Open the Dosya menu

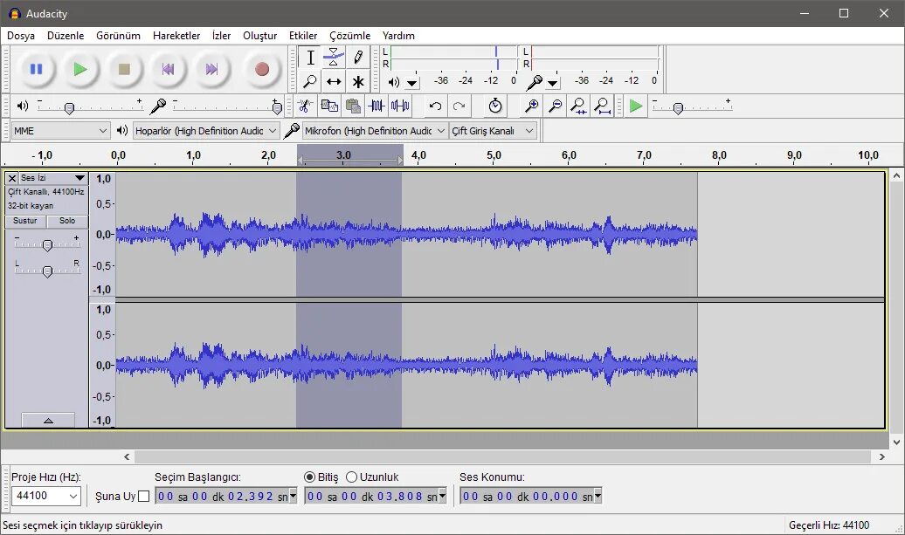[x=21, y=36]
